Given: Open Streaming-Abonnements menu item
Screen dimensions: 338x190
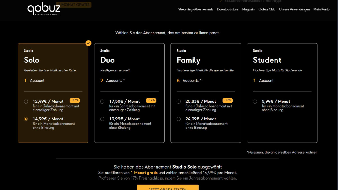Looking at the screenshot, I should (195, 9).
